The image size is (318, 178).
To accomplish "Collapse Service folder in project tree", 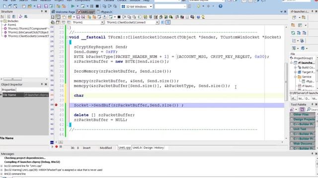I will [x=296, y=77].
